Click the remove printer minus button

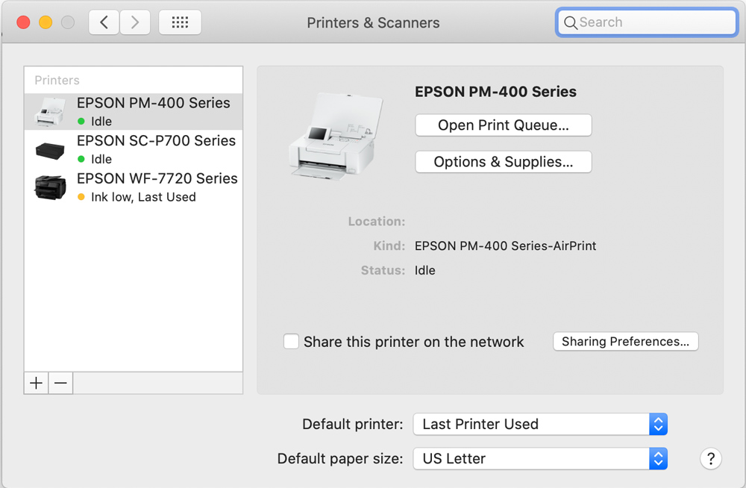click(61, 383)
